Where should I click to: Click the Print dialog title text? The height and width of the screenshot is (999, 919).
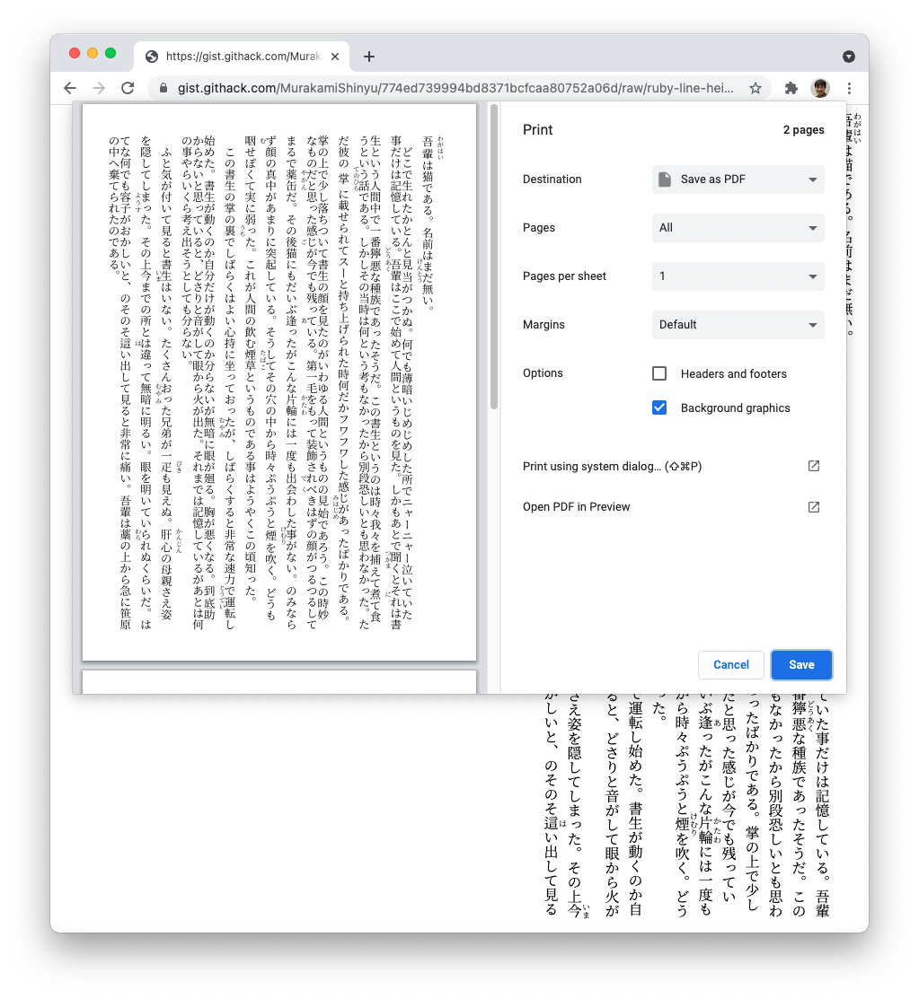click(x=537, y=130)
